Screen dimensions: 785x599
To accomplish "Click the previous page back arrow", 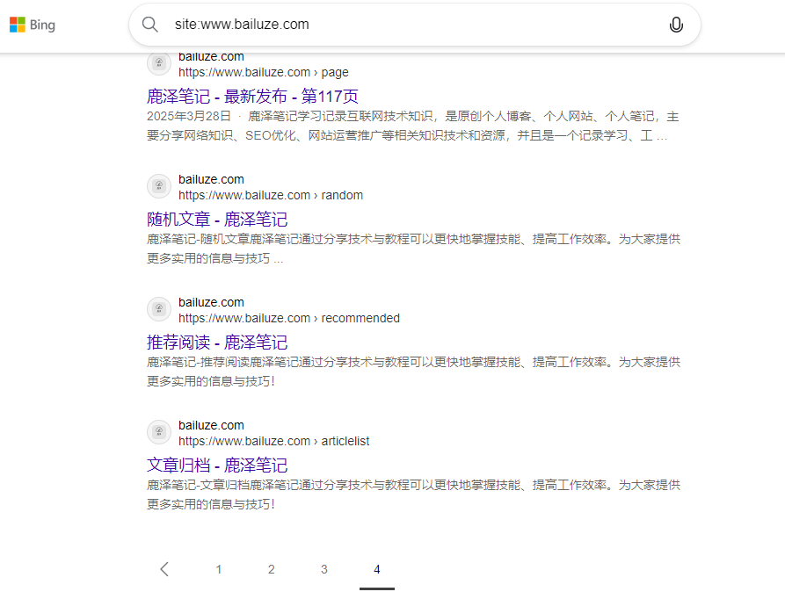I will (x=164, y=569).
